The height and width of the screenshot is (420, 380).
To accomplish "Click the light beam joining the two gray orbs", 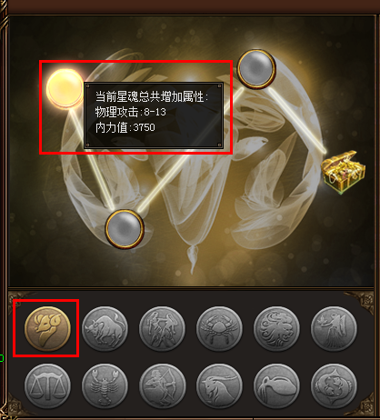I will tap(190, 150).
